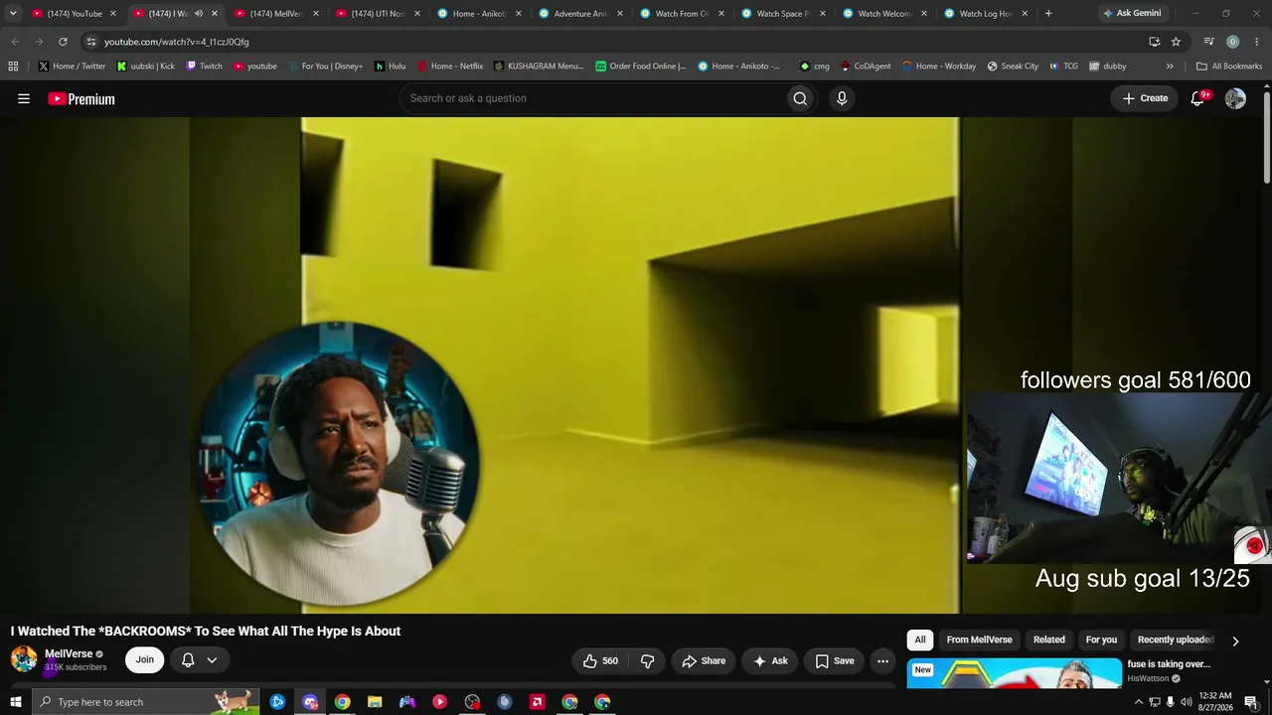Open the HisWattson recommended video thumbnail
Screen dimensions: 1272x715
[1014, 672]
